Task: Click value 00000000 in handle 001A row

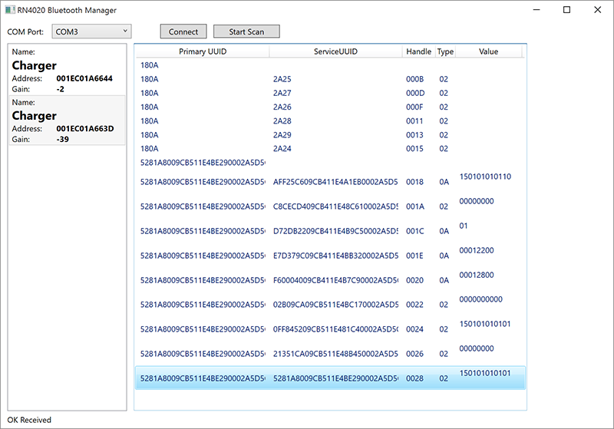Action: [476, 201]
